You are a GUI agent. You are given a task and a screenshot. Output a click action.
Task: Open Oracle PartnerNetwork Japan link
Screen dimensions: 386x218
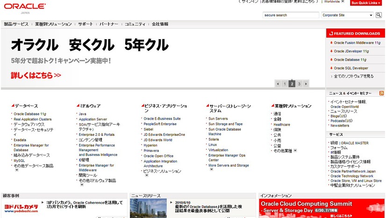[353, 171]
